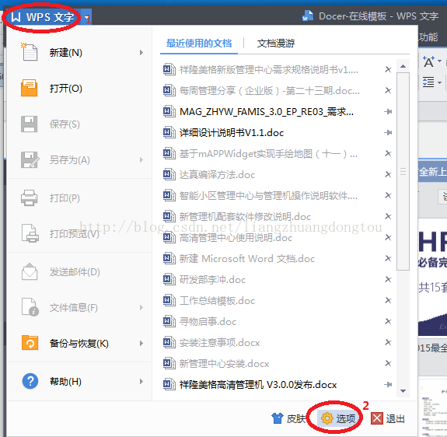Open recent file 新管理机配套软件修改说明.doc
The height and width of the screenshot is (437, 447).
click(245, 217)
